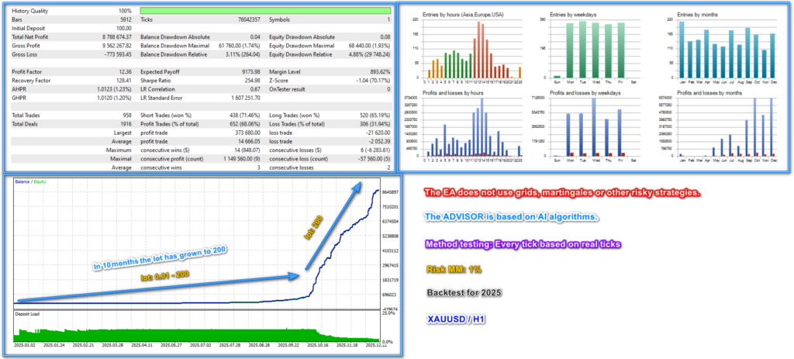Click the AHPR value 1.0123 (1.23%)

pos(115,89)
